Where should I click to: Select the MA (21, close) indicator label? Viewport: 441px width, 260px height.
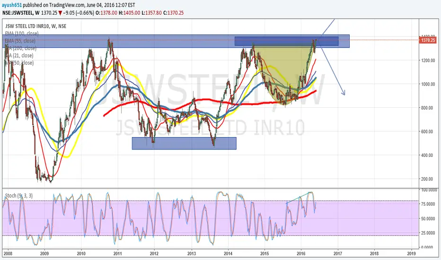19,55
